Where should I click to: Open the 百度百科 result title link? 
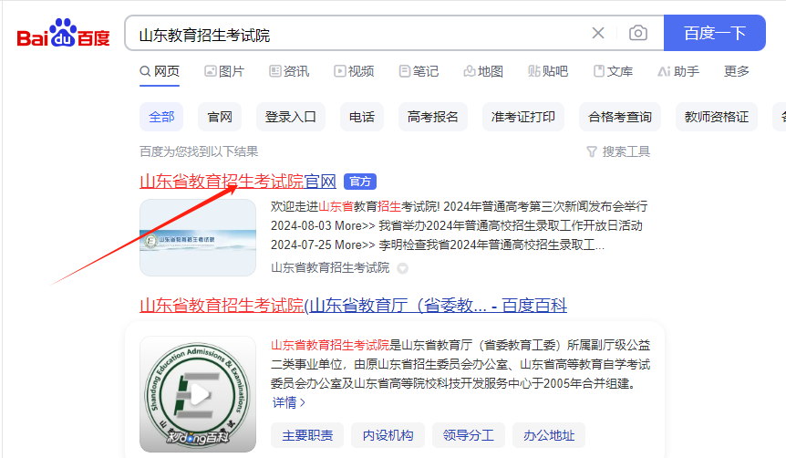click(354, 305)
